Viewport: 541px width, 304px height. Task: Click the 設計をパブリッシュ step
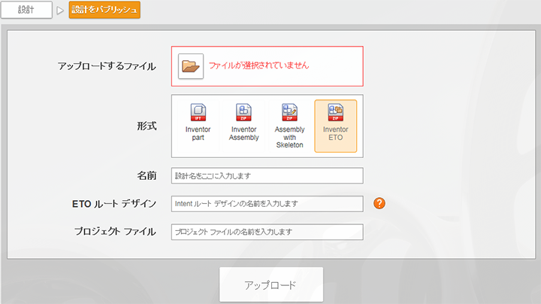coord(104,10)
